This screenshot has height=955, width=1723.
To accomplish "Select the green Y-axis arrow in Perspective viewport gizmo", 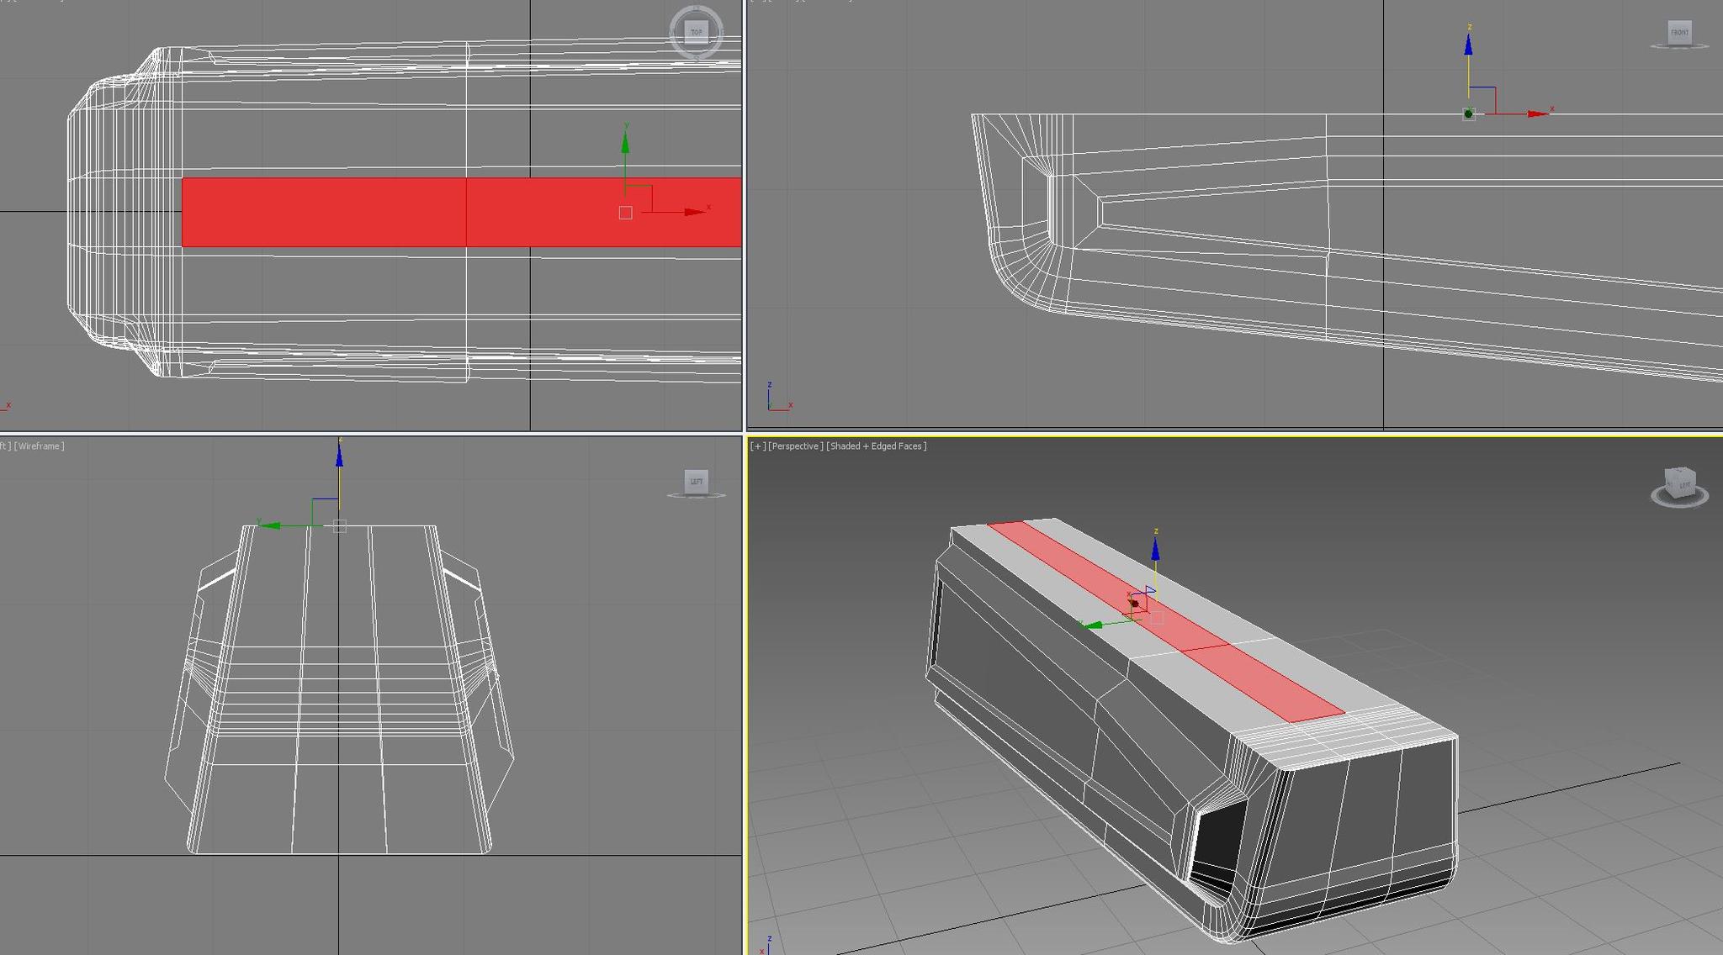I will [x=1092, y=625].
